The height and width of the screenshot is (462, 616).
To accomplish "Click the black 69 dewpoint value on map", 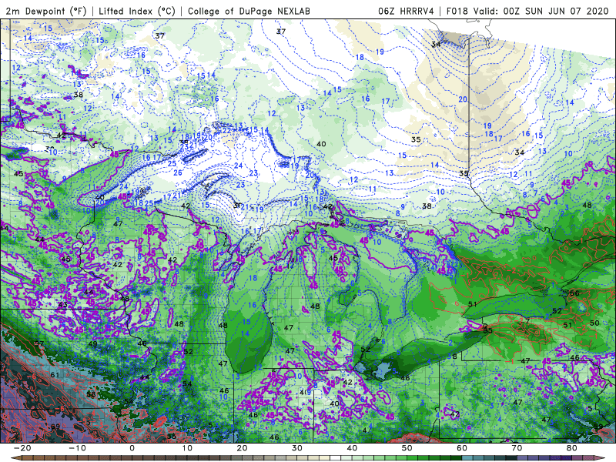I will pos(55,427).
